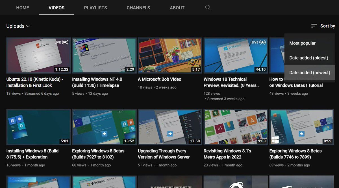The width and height of the screenshot is (339, 188).
Task: Open Upgrading Through Every Version video title
Action: pos(164,154)
